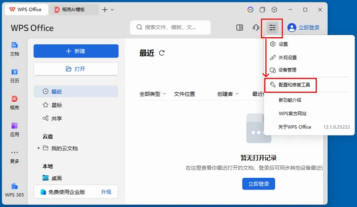Click the version number 12.1.0.25222
Screen dimensions: 357x207
tap(337, 127)
